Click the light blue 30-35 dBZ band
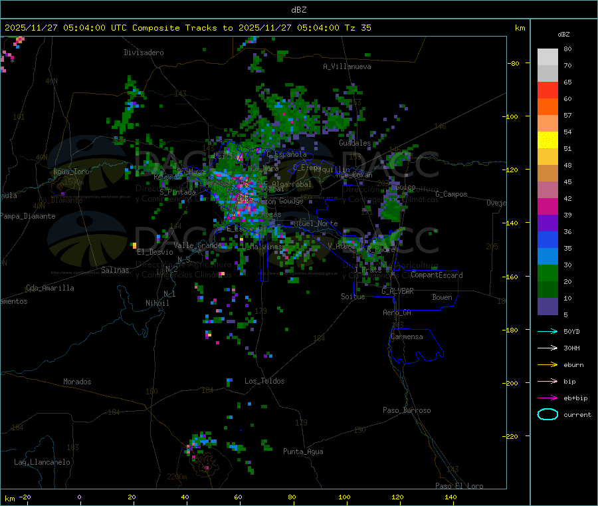598x506 pixels. point(548,257)
